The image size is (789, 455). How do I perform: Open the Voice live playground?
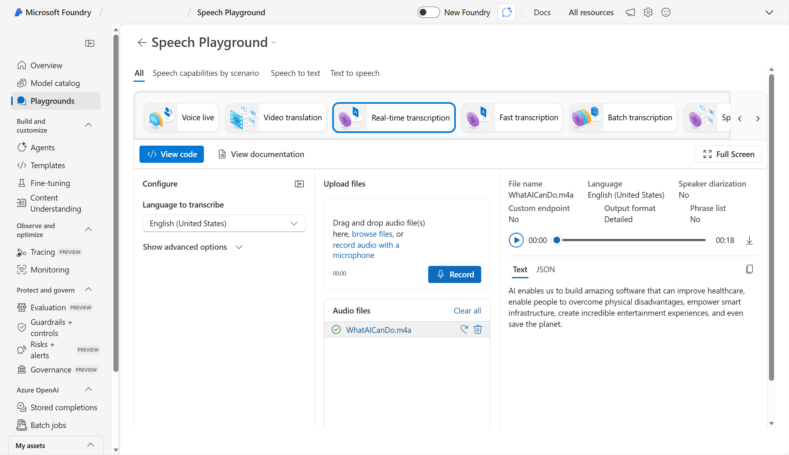(x=181, y=117)
